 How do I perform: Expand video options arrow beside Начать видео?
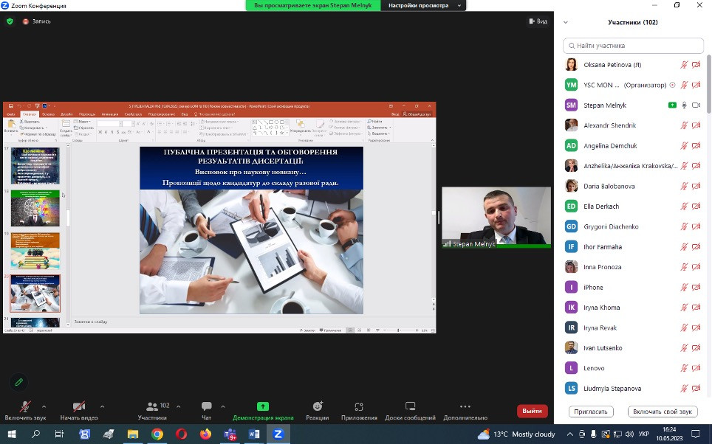click(102, 406)
